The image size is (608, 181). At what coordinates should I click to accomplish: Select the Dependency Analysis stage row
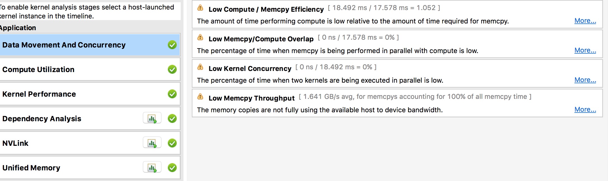tap(42, 119)
